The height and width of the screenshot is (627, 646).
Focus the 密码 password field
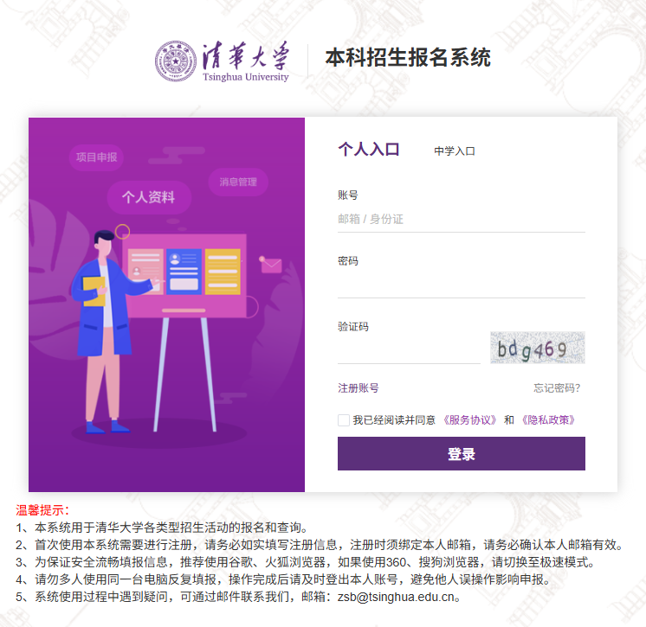[461, 285]
